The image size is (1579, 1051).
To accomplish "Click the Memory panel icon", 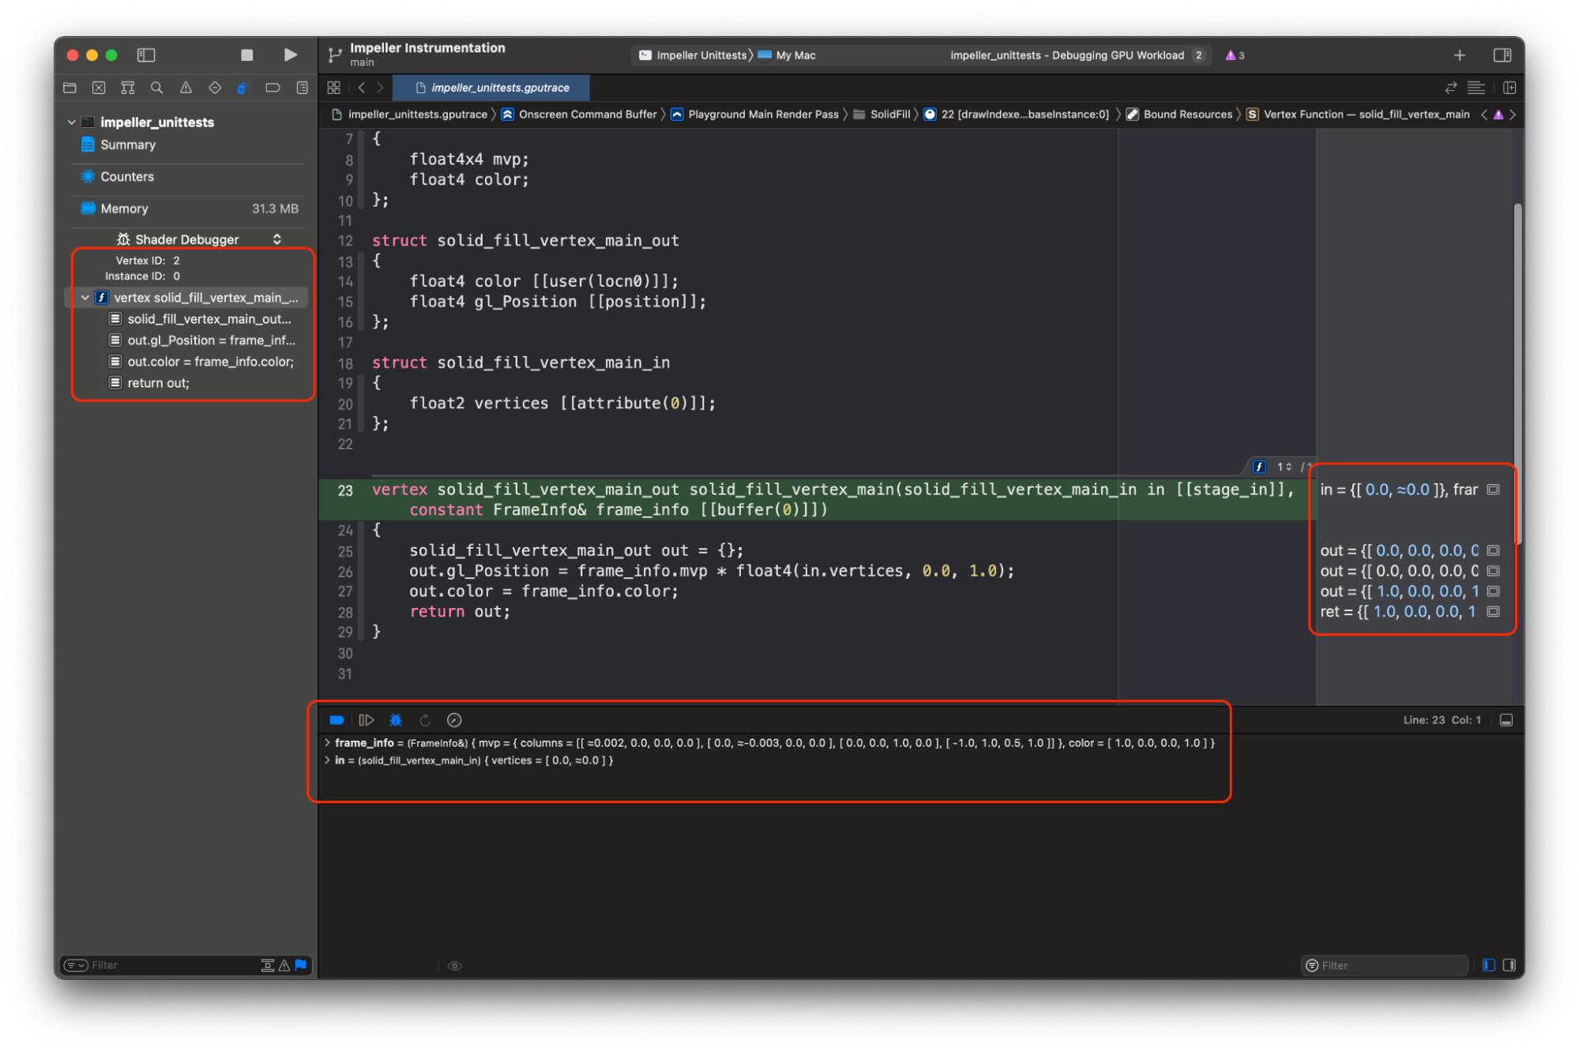I will (x=94, y=208).
